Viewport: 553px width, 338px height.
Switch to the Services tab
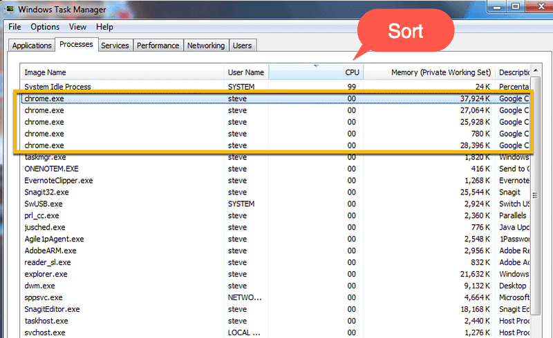(x=115, y=46)
